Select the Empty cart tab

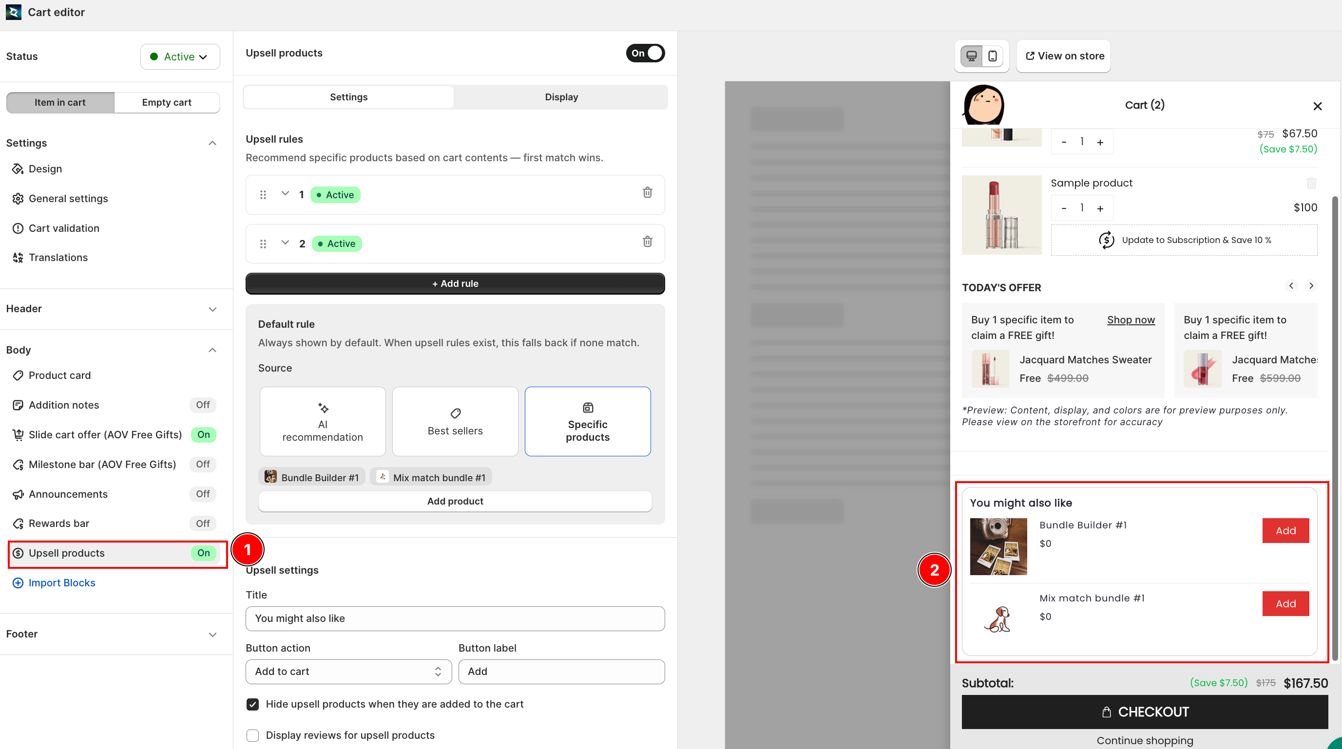click(167, 103)
